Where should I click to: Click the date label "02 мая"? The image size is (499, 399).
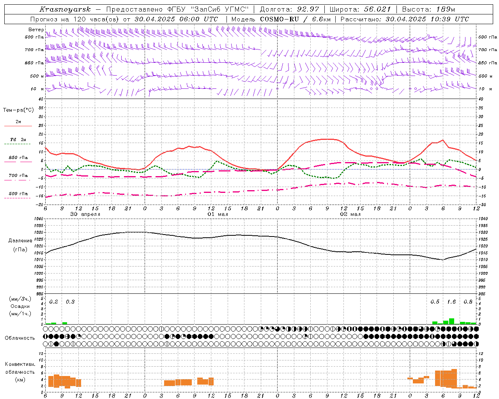pos(350,214)
